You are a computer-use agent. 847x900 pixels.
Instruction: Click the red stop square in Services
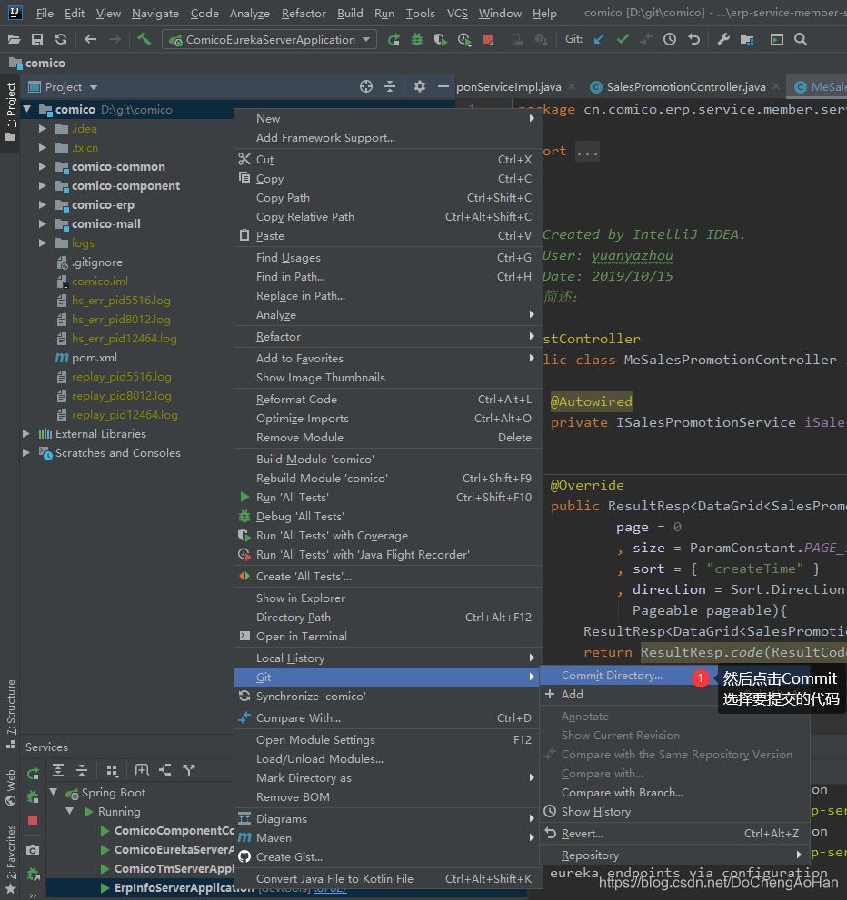click(33, 820)
